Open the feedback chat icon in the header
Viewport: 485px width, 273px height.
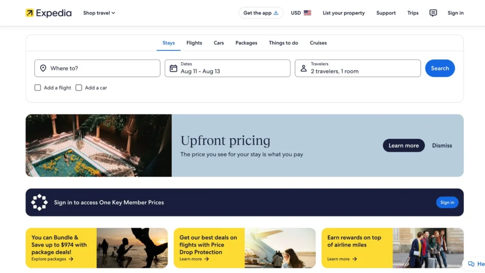(433, 13)
